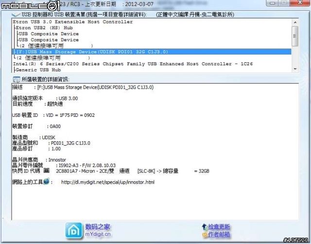
Task: Open the 作者邮箱 link
Action: 219,234
